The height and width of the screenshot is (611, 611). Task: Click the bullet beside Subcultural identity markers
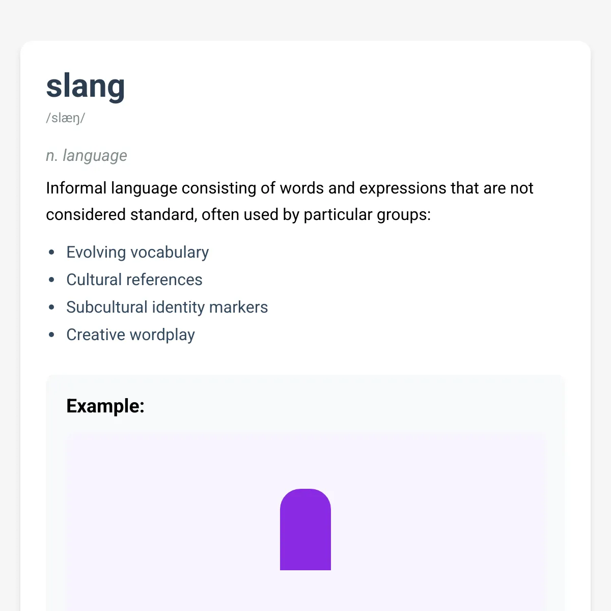click(51, 307)
